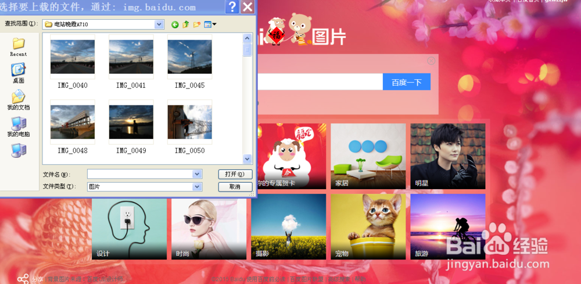Click the 取消 button
Image resolution: width=581 pixels, height=284 pixels.
click(x=235, y=187)
